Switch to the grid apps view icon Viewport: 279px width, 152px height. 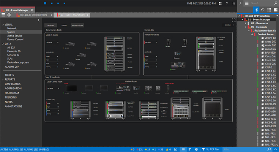point(269,9)
